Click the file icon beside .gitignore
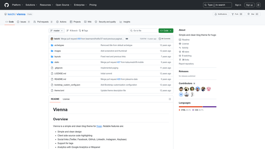 [x=52, y=68]
